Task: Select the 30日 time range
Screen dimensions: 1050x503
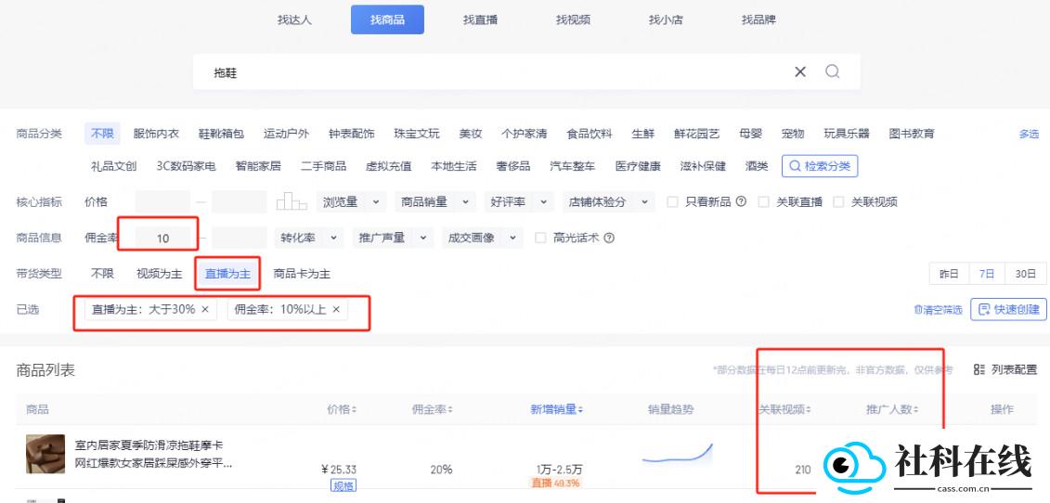Action: (1025, 273)
